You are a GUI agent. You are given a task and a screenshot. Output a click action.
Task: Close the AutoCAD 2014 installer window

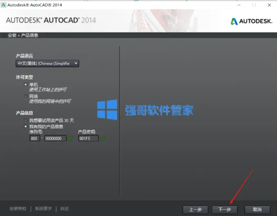click(269, 5)
